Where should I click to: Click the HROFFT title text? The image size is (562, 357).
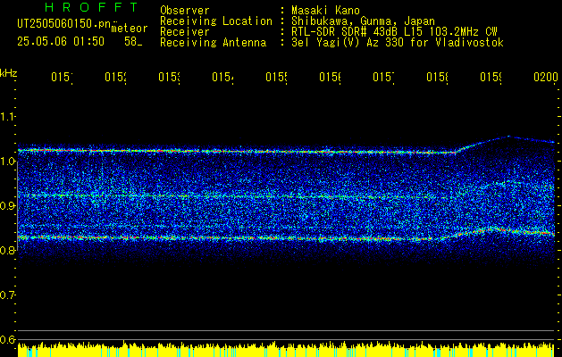[x=91, y=7]
